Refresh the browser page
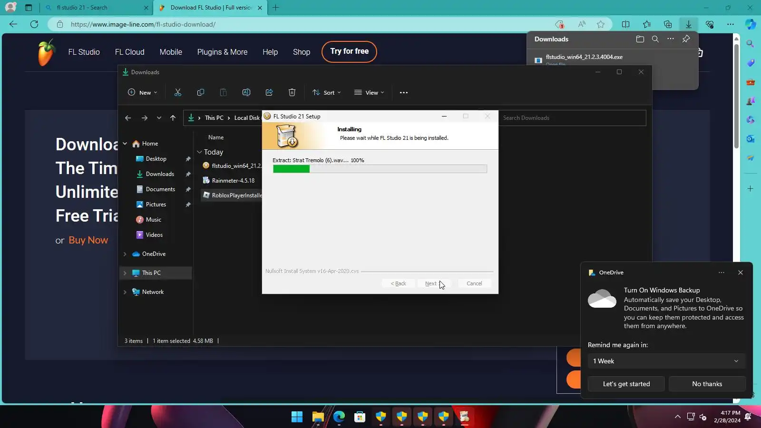The width and height of the screenshot is (761, 428). click(34, 24)
